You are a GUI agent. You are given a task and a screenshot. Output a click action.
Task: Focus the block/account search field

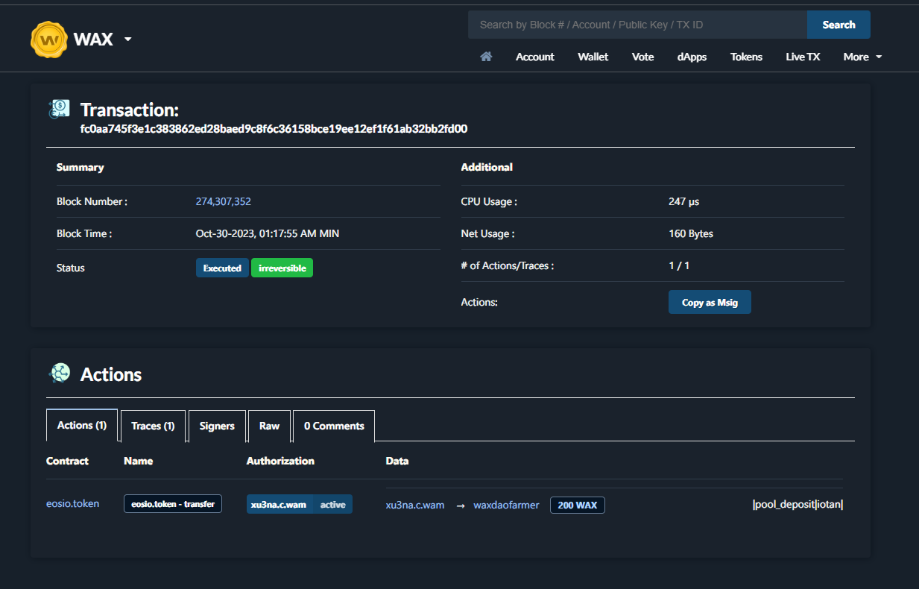tap(637, 25)
